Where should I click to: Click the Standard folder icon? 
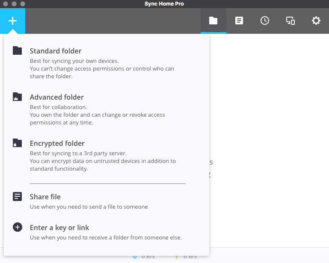tap(17, 50)
